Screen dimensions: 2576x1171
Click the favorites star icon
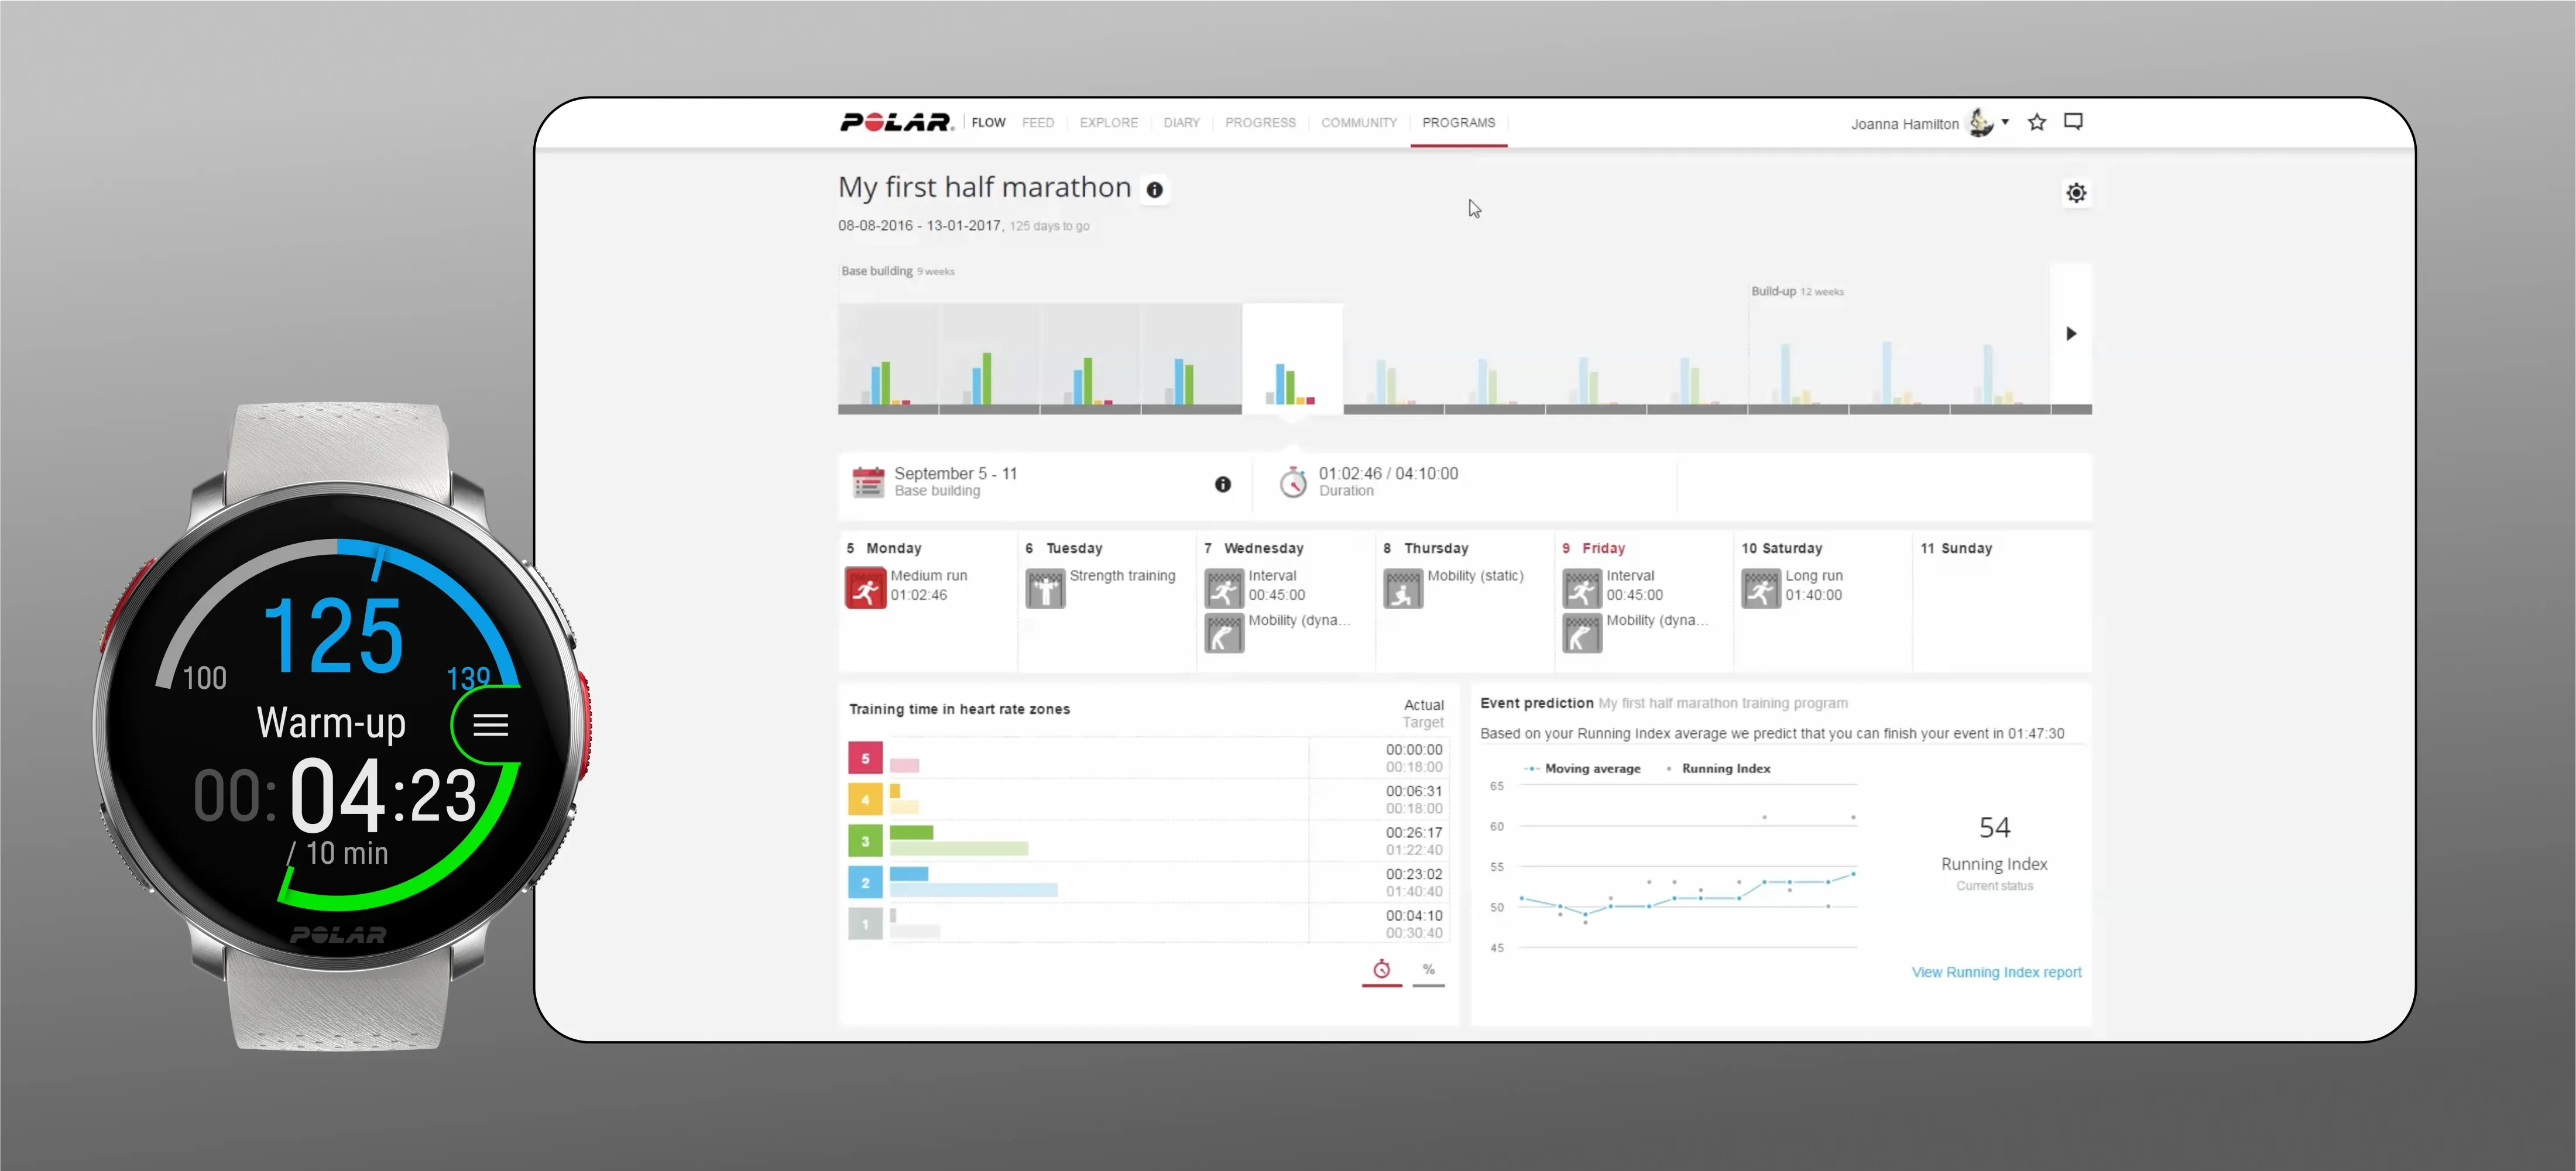(2037, 122)
